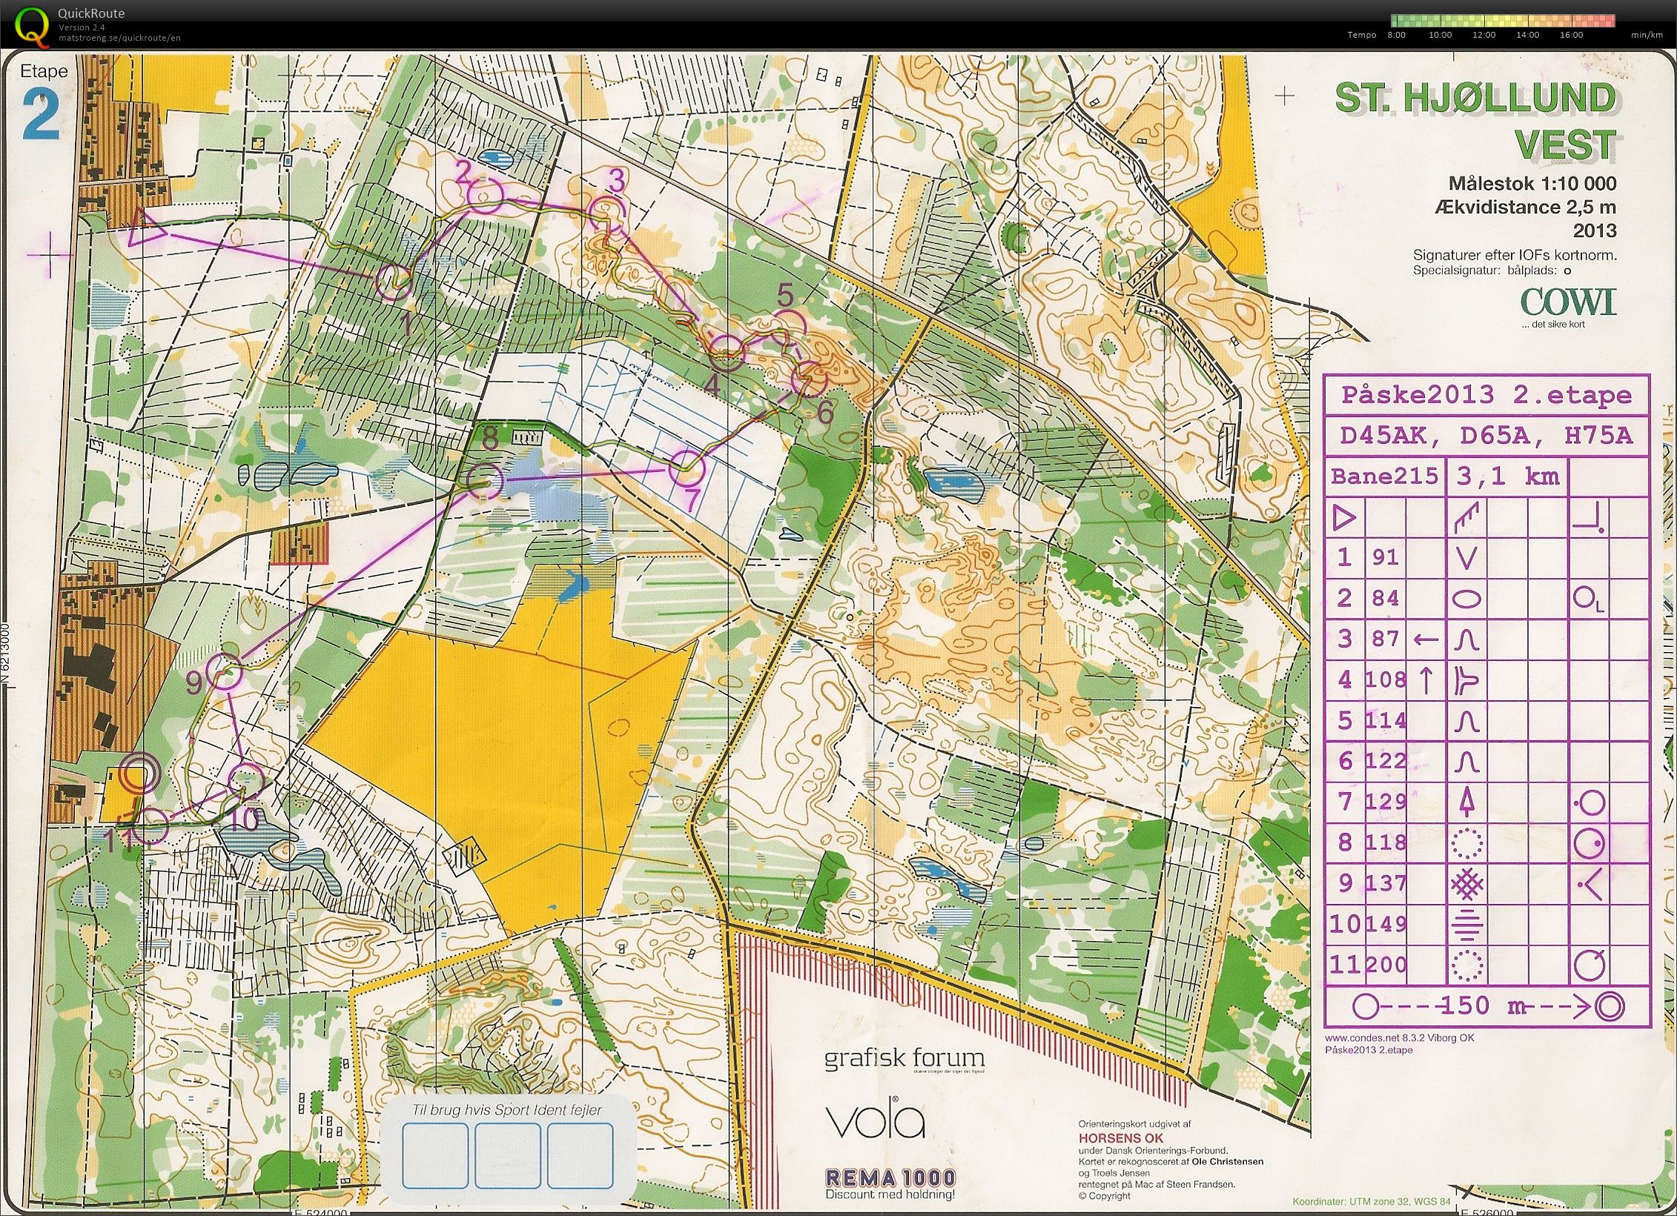Click the 3,1 km course length cell
1677x1216 pixels.
tap(1508, 476)
